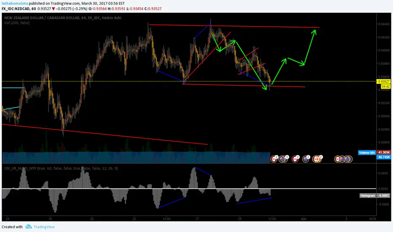The height and width of the screenshot is (232, 393).
Task: Click the 0.0005 histogram axis label
Action: [x=383, y=173]
